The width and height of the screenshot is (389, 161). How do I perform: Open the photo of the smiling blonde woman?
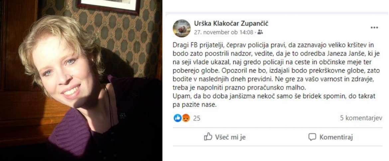point(81,80)
